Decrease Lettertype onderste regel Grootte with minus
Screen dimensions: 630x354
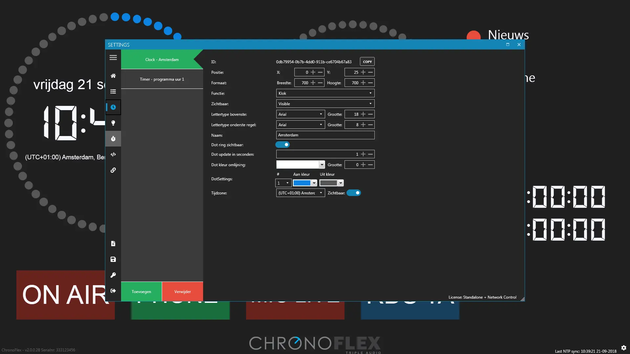point(370,125)
